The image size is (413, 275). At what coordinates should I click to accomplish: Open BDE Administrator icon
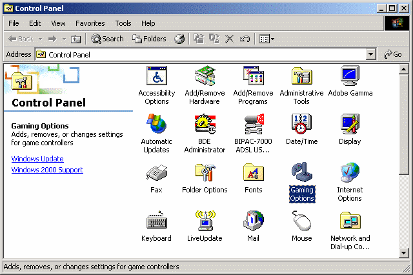click(x=205, y=123)
